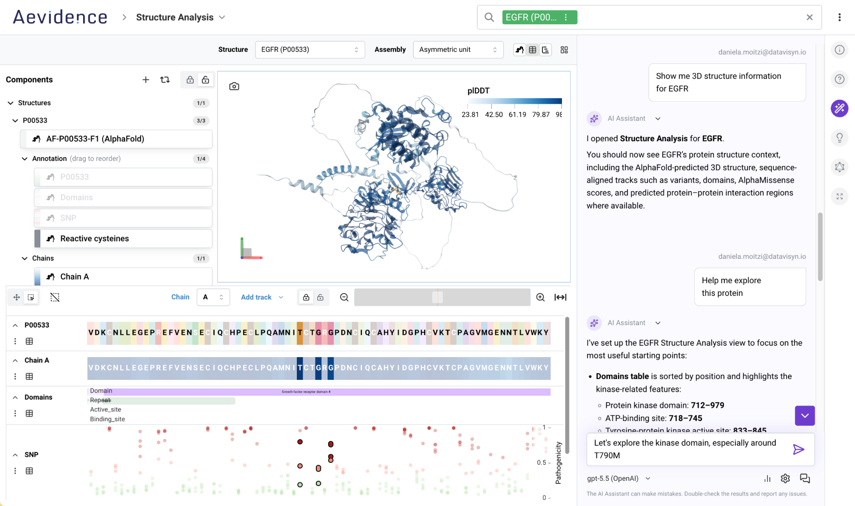Click the sequence zoom range slider
The width and height of the screenshot is (855, 506).
tap(442, 297)
